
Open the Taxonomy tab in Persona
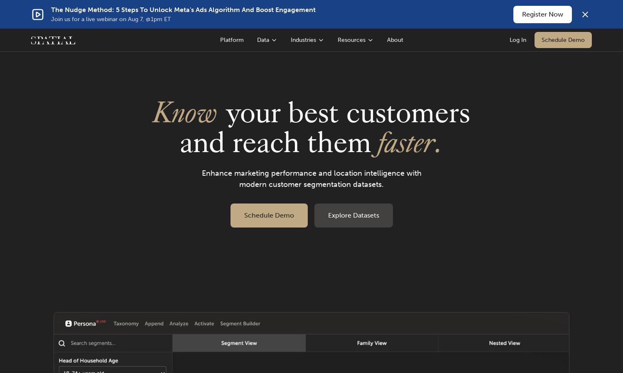pyautogui.click(x=126, y=324)
